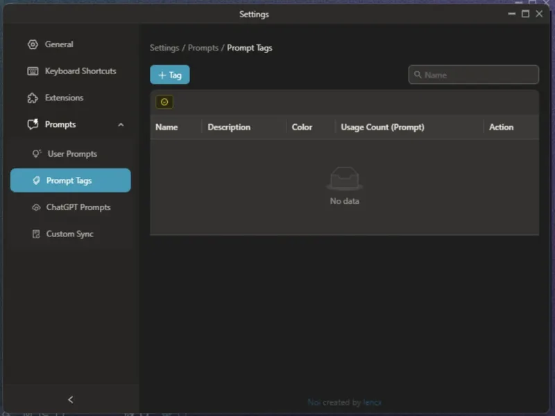Screen dimensions: 555x416
Task: Click the Description column header
Action: 229,127
